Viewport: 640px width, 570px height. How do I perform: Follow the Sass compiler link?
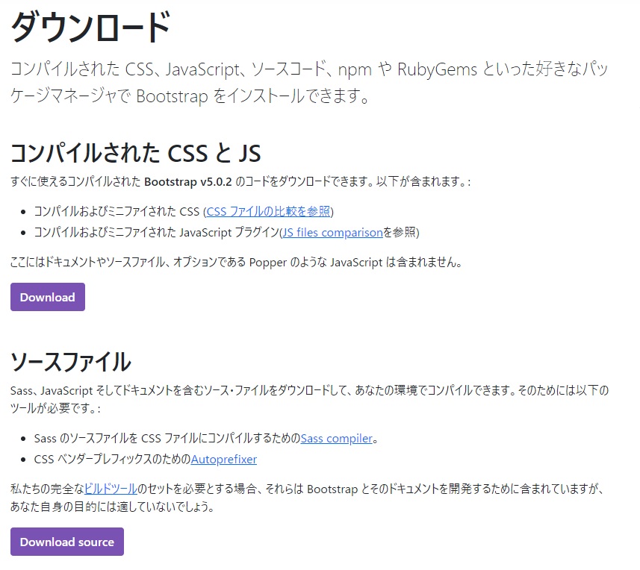tap(337, 438)
